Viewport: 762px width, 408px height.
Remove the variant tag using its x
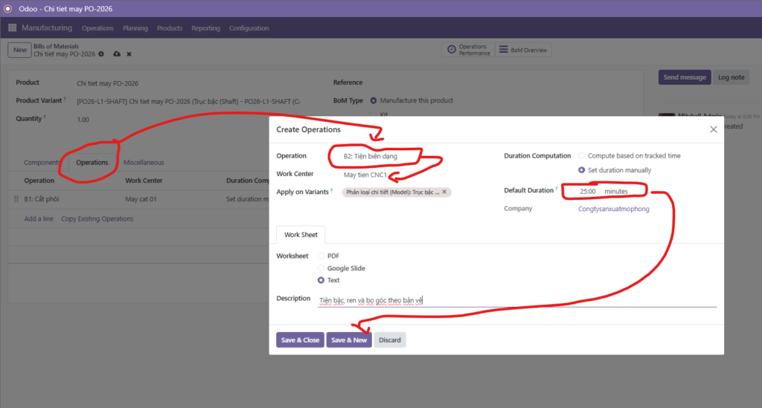tap(444, 192)
